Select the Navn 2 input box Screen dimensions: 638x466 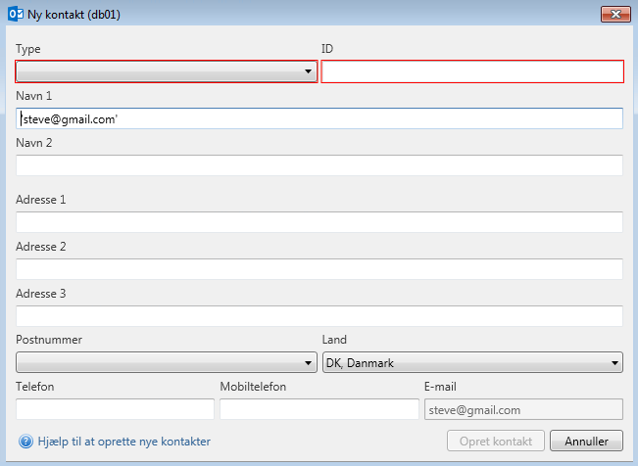(x=319, y=165)
